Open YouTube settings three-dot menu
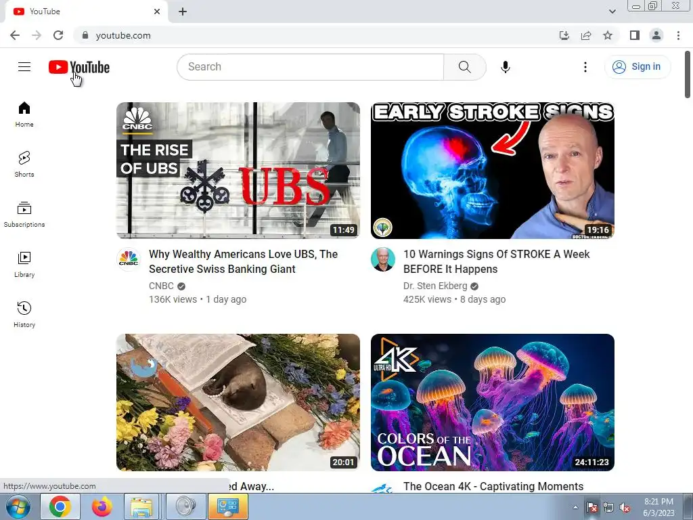Screen dimensions: 693x520 [585, 67]
